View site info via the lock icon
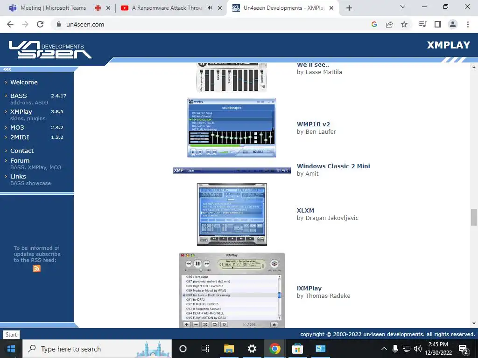This screenshot has width=478, height=358. tap(59, 24)
